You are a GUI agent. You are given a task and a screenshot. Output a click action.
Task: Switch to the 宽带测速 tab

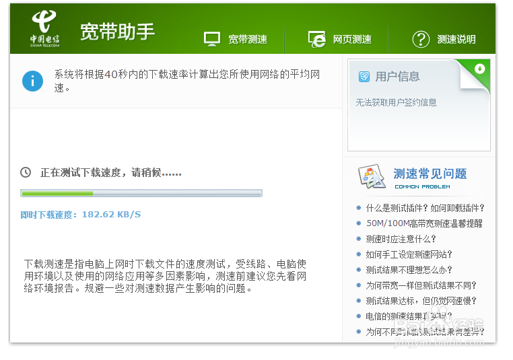[x=247, y=40]
